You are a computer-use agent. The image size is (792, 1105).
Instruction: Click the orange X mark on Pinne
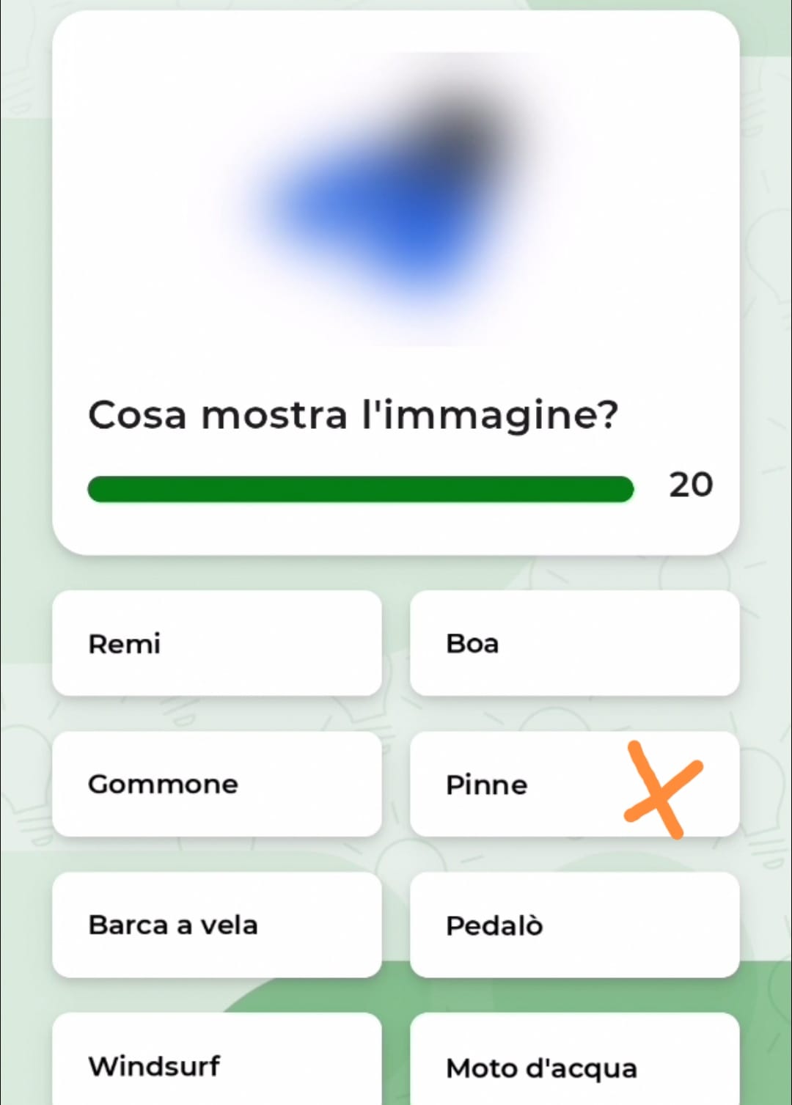click(662, 790)
